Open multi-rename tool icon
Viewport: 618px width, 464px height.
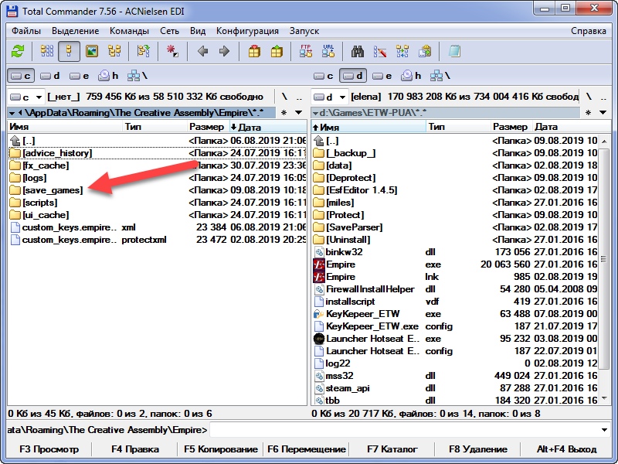pos(380,51)
